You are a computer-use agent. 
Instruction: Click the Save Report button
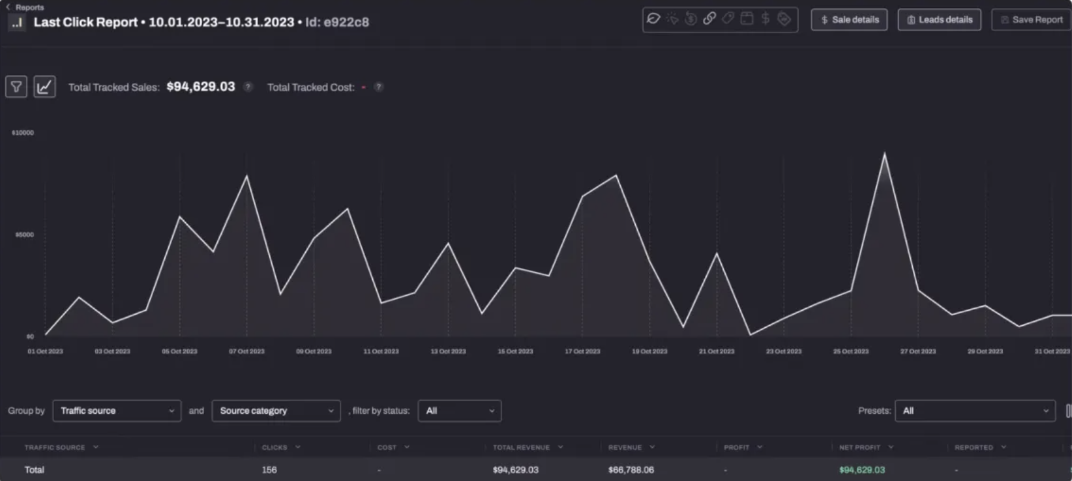pyautogui.click(x=1032, y=20)
